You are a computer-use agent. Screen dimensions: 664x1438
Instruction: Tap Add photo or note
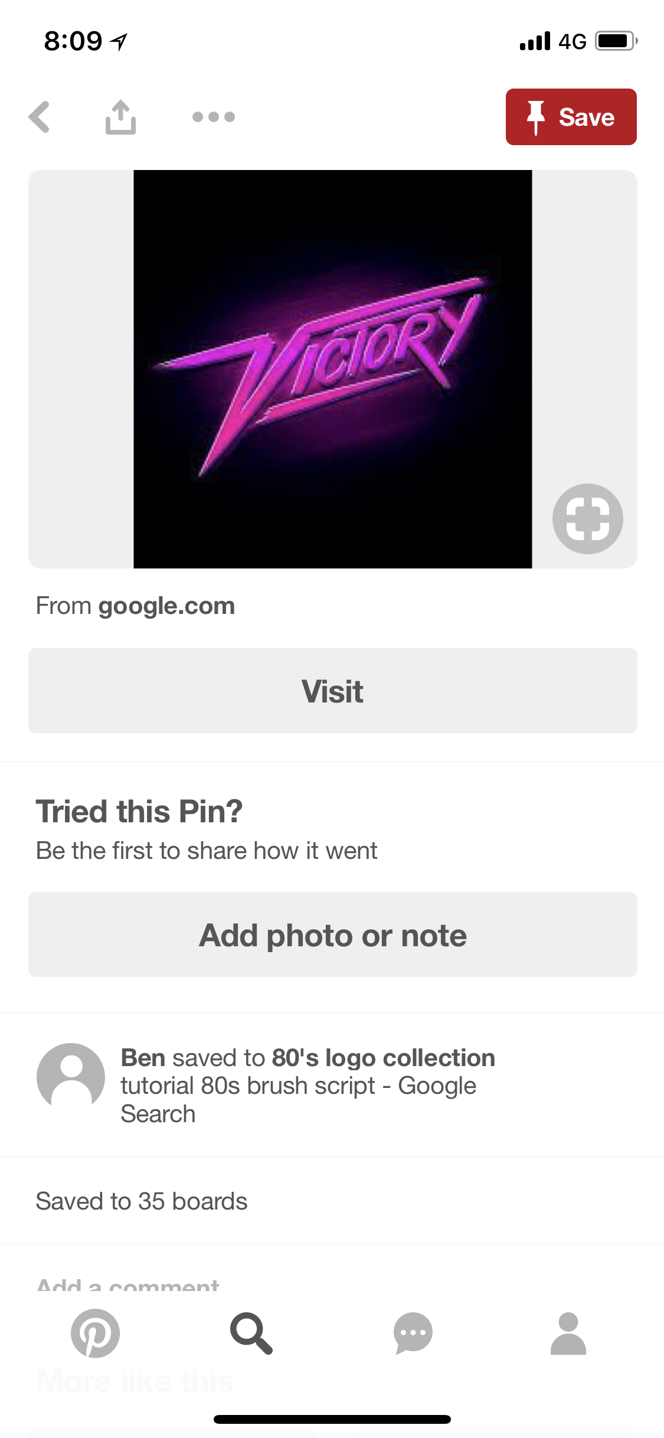(332, 934)
